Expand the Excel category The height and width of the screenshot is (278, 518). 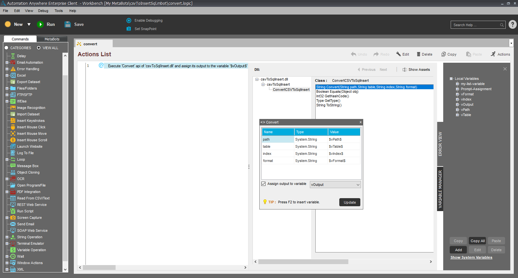[x=7, y=76]
